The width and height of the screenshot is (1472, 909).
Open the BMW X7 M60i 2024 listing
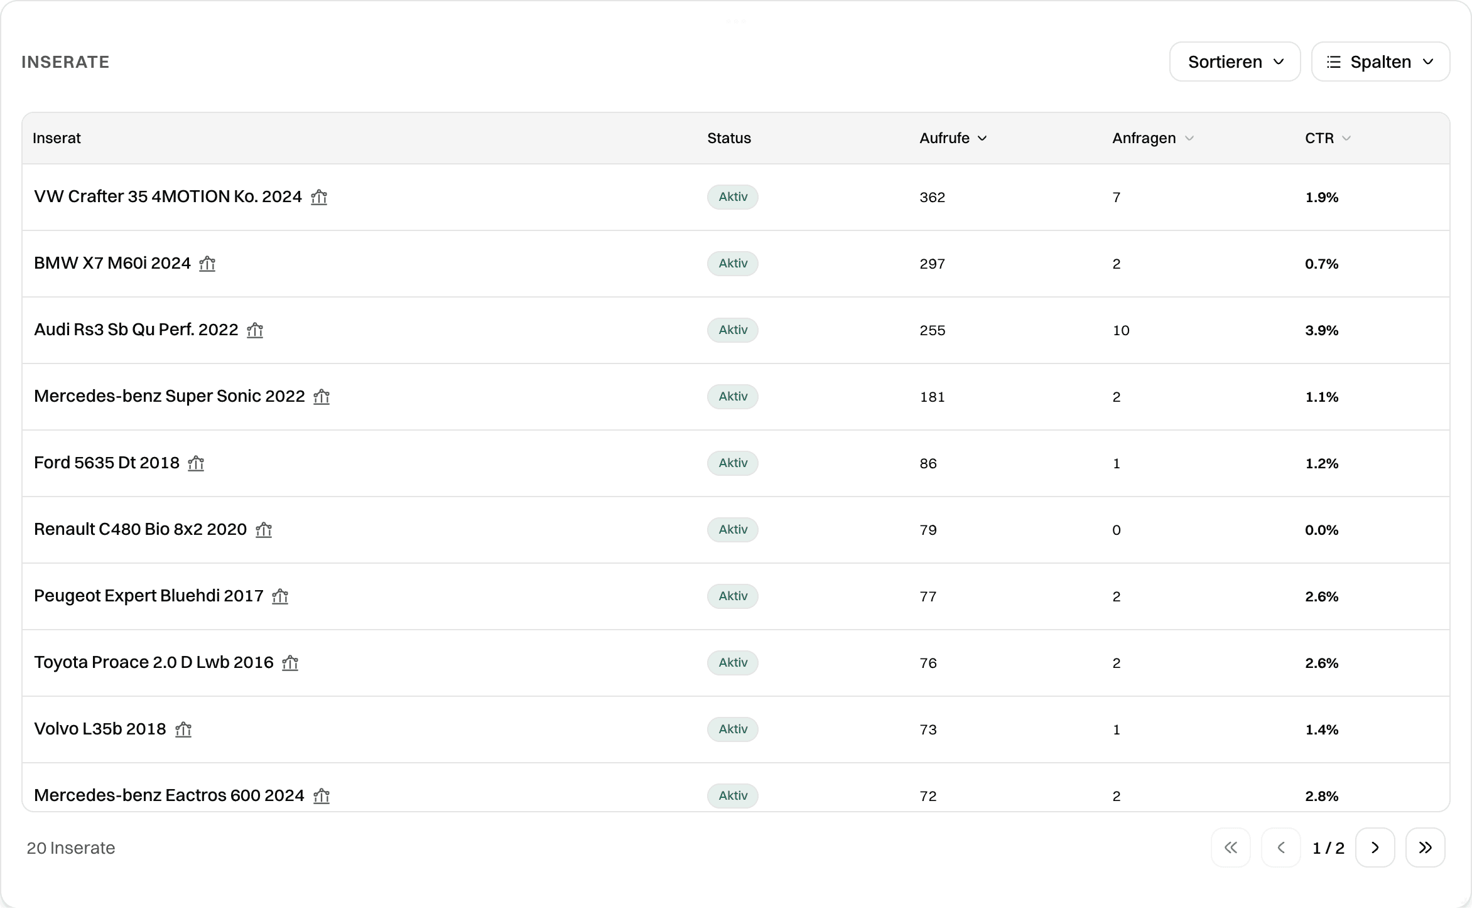(112, 263)
